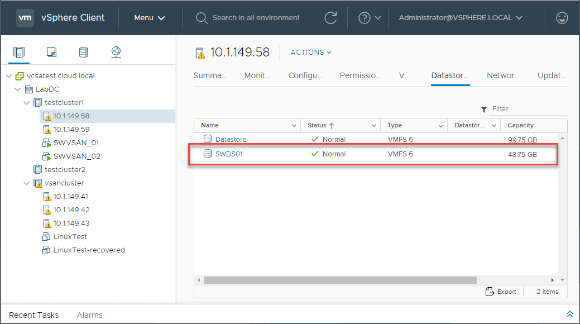This screenshot has width=580, height=324.
Task: Select the SWVSAN_01 virtual machine
Action: click(76, 143)
